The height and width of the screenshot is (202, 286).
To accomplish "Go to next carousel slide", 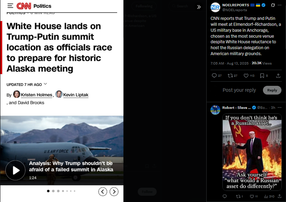I will (114, 192).
